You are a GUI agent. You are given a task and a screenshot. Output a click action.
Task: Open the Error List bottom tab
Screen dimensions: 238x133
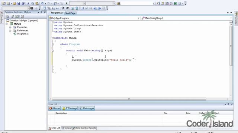coord(54,128)
